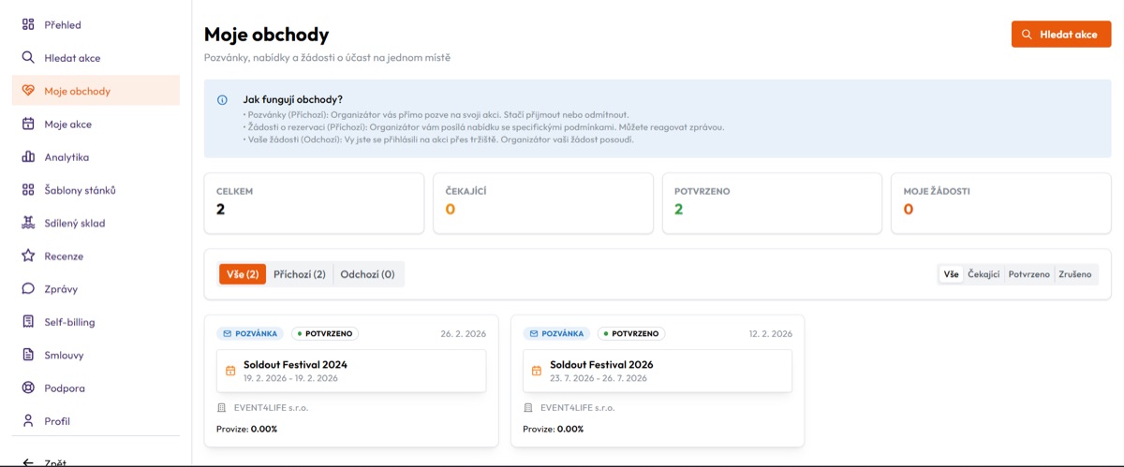The width and height of the screenshot is (1124, 467).
Task: Click the orange Hledat akce button
Action: 1061,35
